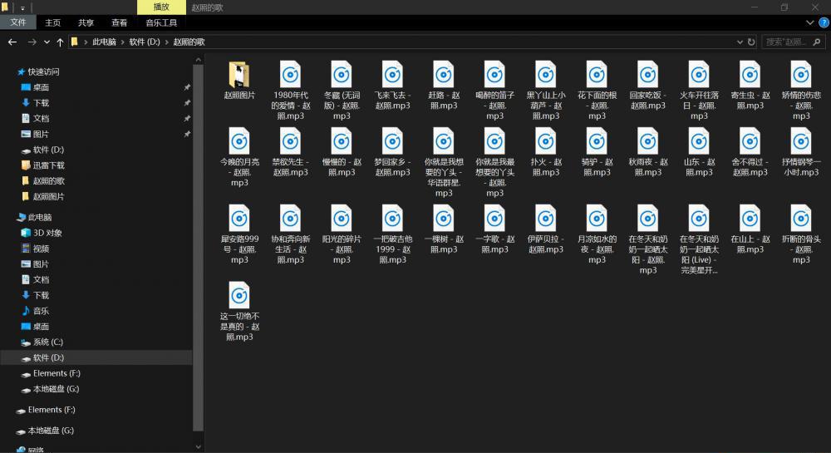This screenshot has height=453, width=831.
Task: Select the 飞来飞去 - 赵照.mp3 file icon
Action: 393,75
